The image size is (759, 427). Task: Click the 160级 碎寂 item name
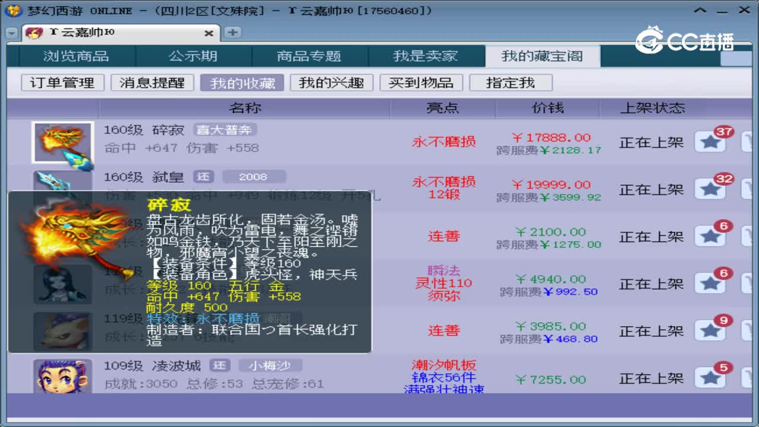click(144, 130)
